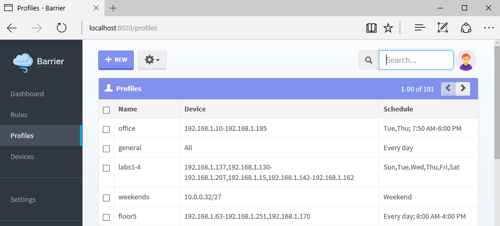Open the user avatar menu
Image resolution: width=500 pixels, height=226 pixels.
pyautogui.click(x=466, y=60)
